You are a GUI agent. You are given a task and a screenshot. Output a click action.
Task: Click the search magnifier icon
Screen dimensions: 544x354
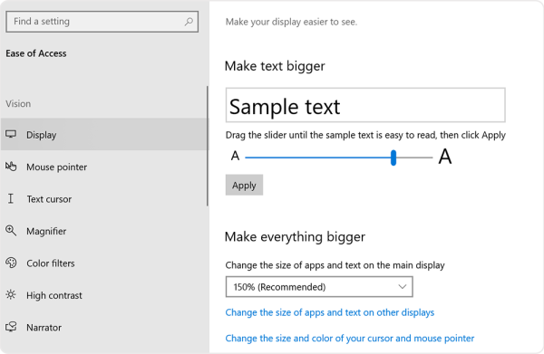click(189, 22)
